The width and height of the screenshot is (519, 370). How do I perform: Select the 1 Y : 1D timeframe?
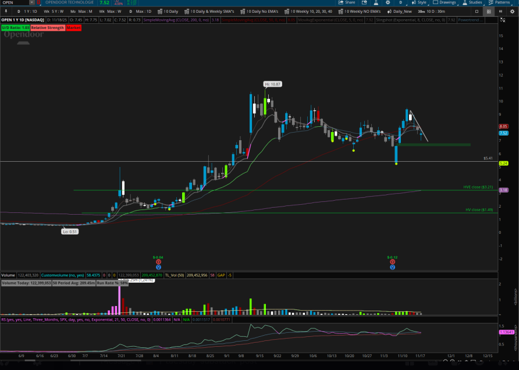pos(27,11)
